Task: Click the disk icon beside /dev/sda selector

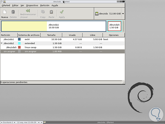Action: (97, 14)
